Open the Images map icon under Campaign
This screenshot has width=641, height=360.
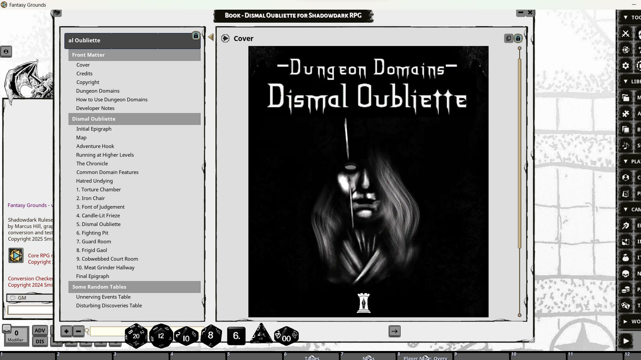click(x=625, y=242)
